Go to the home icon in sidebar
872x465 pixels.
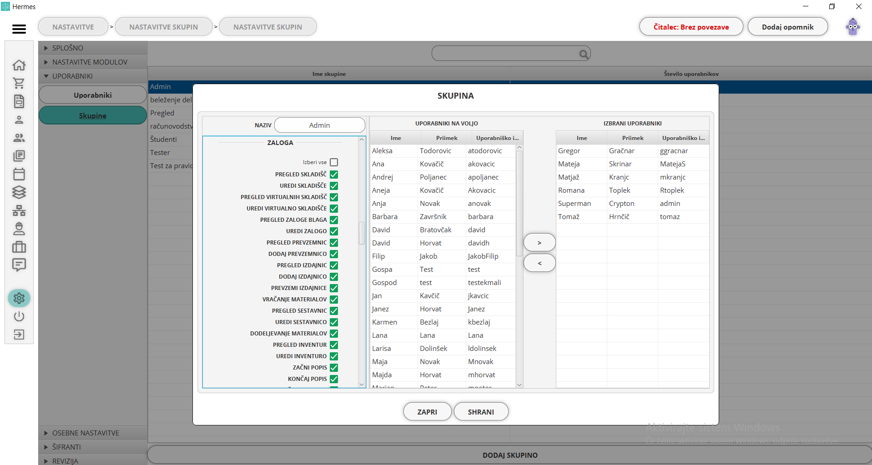(19, 65)
